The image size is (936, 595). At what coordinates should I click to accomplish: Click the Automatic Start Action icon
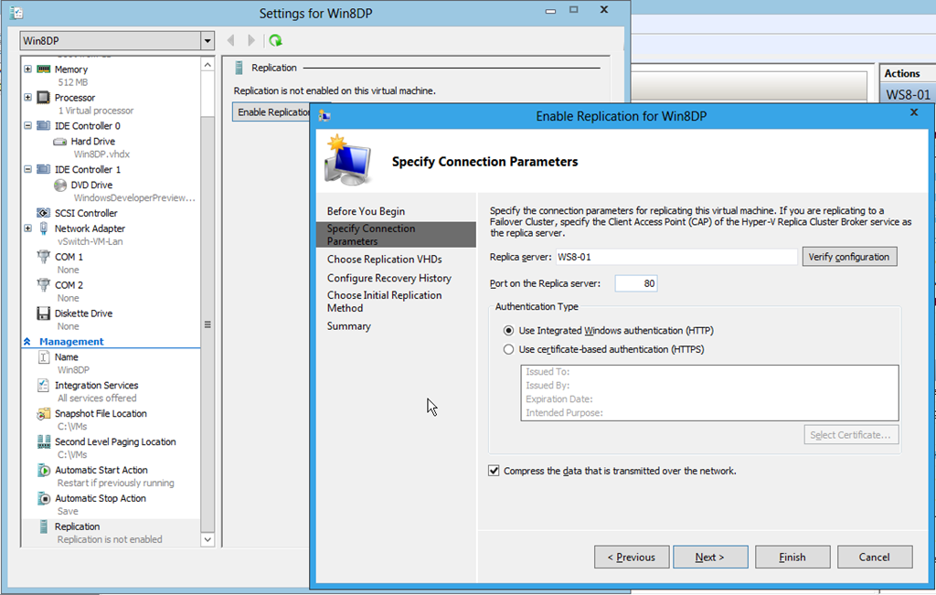click(x=44, y=471)
